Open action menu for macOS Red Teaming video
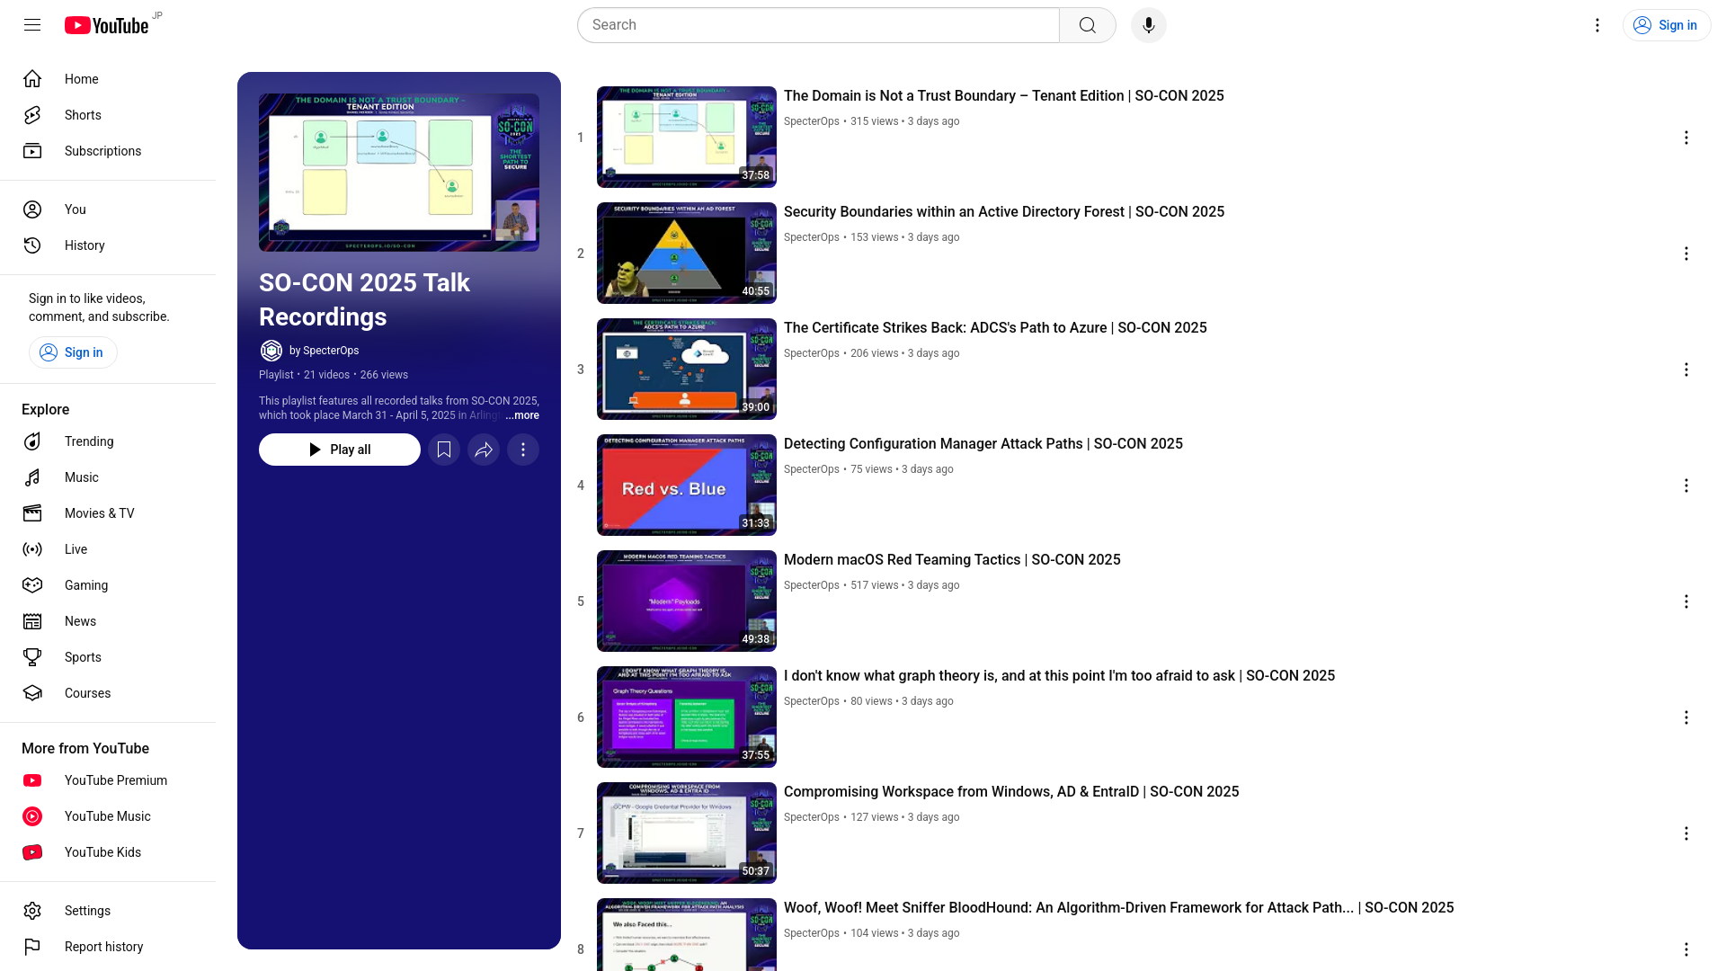Screen dimensions: 1726x971 pyautogui.click(x=1686, y=601)
